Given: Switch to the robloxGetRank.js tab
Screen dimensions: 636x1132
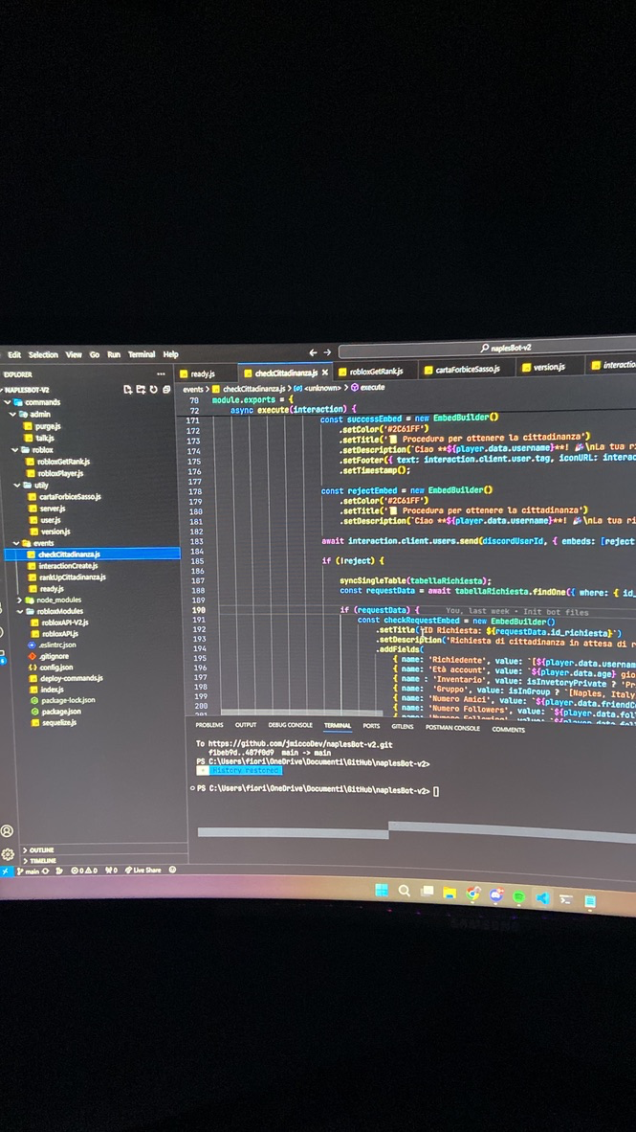Looking at the screenshot, I should tap(375, 372).
